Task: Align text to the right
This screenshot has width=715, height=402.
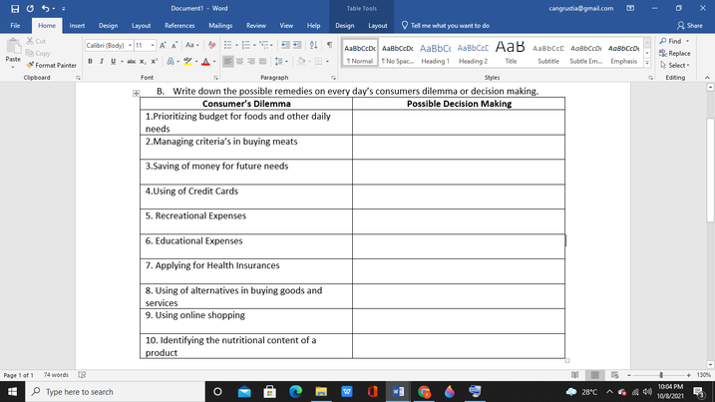Action: (251, 61)
